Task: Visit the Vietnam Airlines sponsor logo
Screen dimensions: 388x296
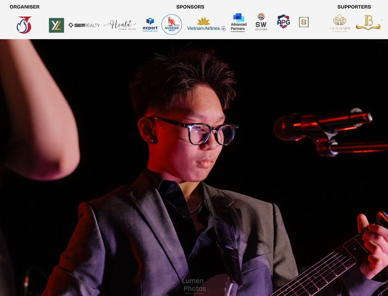Action: pos(207,25)
